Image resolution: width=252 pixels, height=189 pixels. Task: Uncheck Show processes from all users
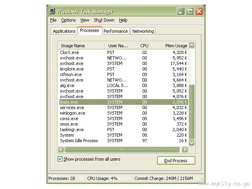tap(60, 159)
